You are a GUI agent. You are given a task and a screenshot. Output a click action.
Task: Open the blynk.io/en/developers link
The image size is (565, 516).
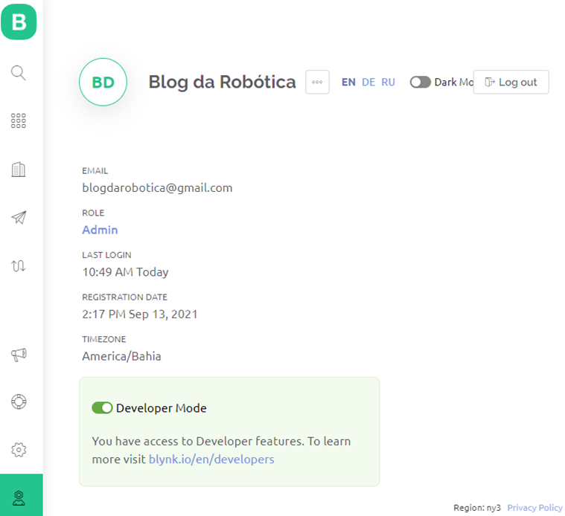tap(211, 459)
